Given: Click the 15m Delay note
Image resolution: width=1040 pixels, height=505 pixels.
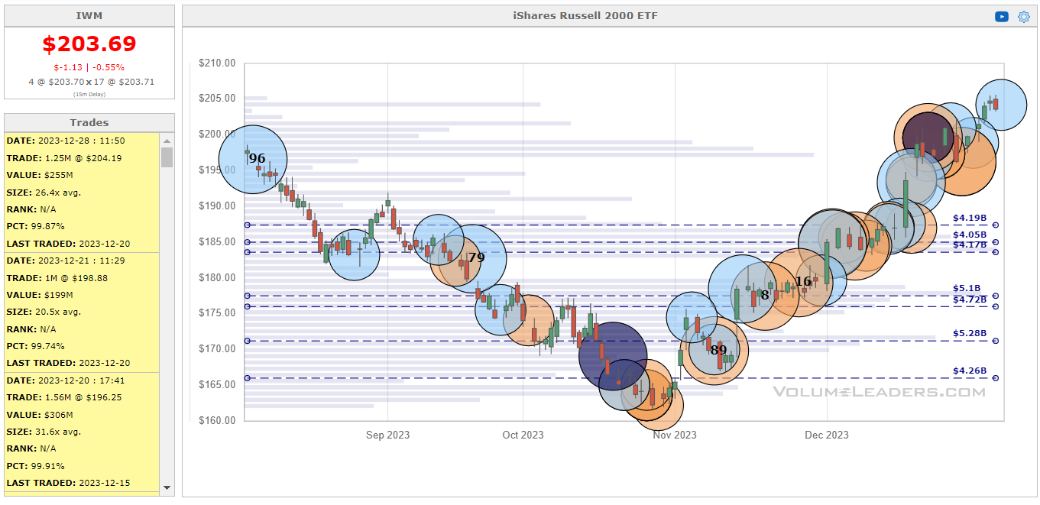Looking at the screenshot, I should pos(89,94).
